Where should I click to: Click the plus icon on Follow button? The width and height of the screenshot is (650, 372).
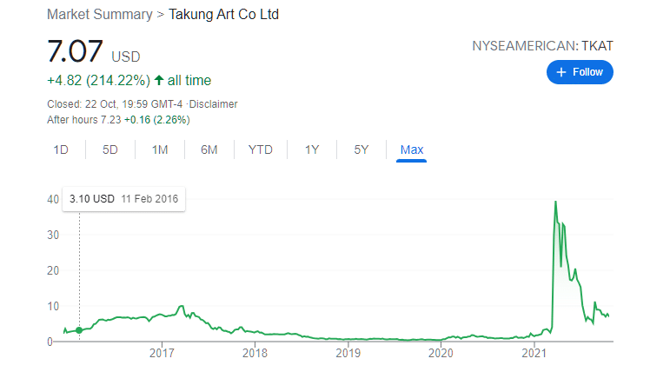click(x=560, y=72)
